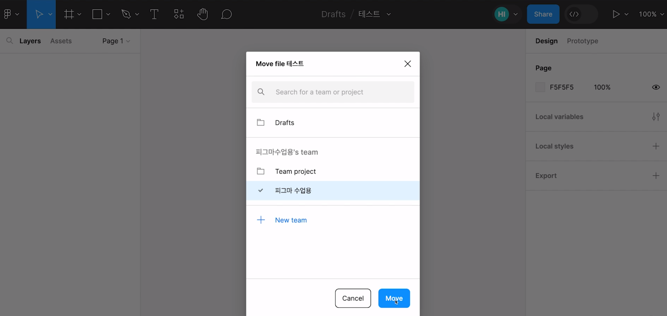Toggle page background visibility eye icon
Screen dimensions: 667x316
point(656,87)
